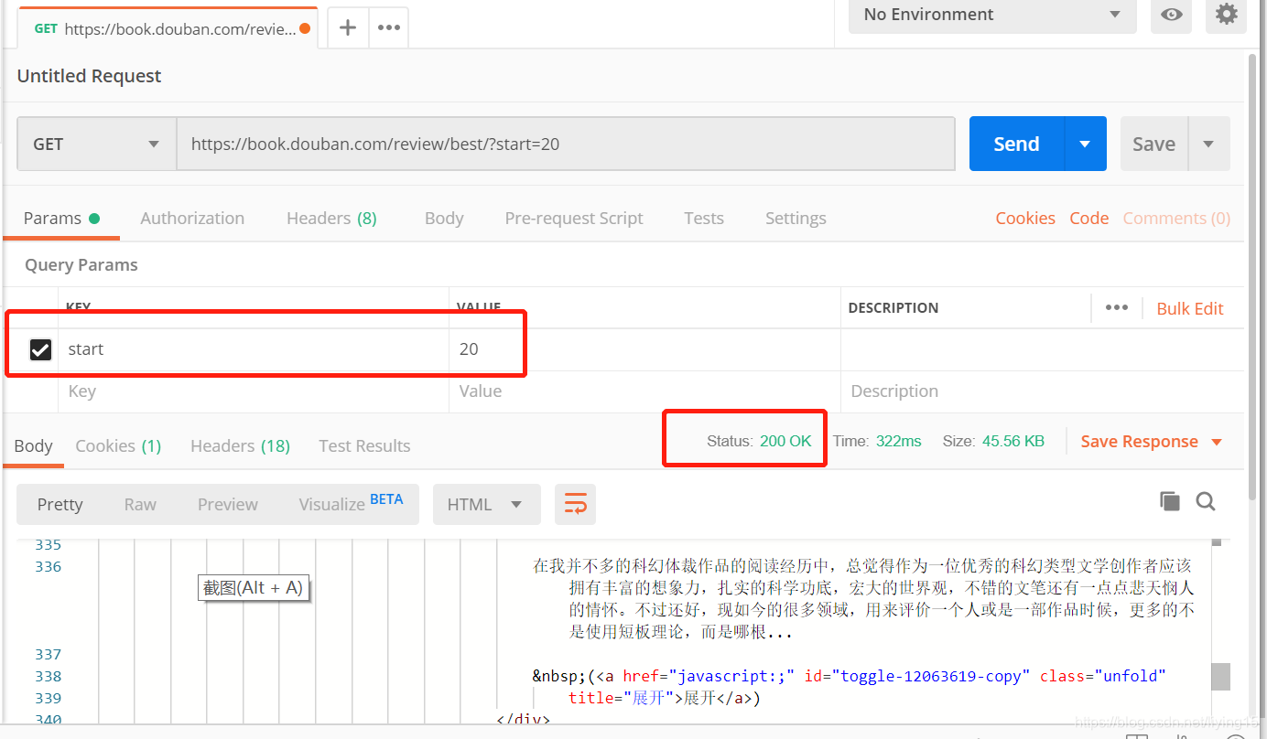Image resolution: width=1267 pixels, height=739 pixels.
Task: Click the empty Description placeholder field
Action: click(1042, 391)
